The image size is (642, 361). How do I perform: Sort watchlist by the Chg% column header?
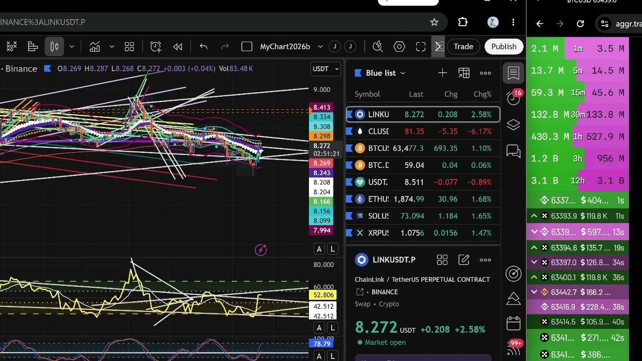483,94
